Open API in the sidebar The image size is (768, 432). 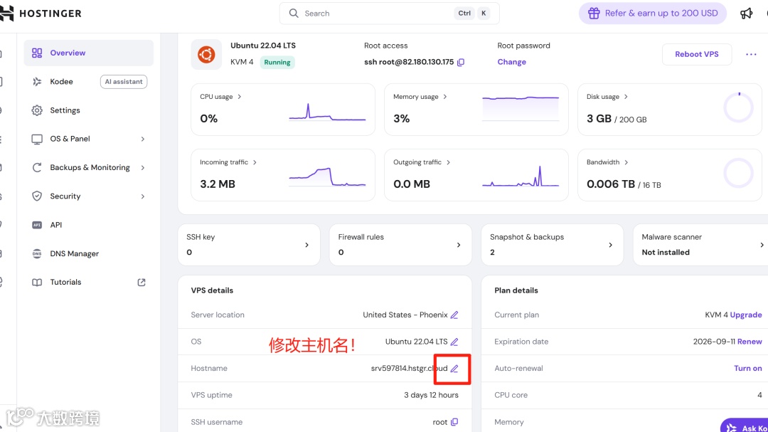tap(89, 225)
